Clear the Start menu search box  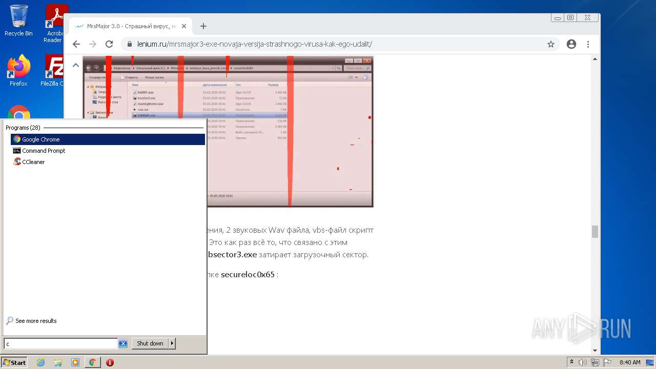pyautogui.click(x=123, y=344)
